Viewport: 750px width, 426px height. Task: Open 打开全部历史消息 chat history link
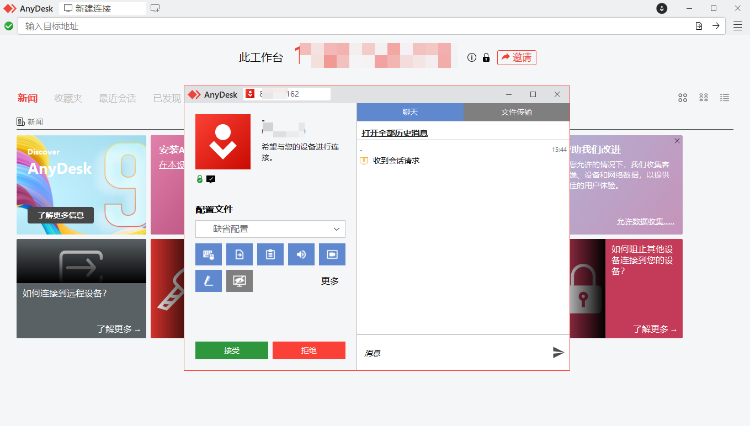click(x=395, y=133)
